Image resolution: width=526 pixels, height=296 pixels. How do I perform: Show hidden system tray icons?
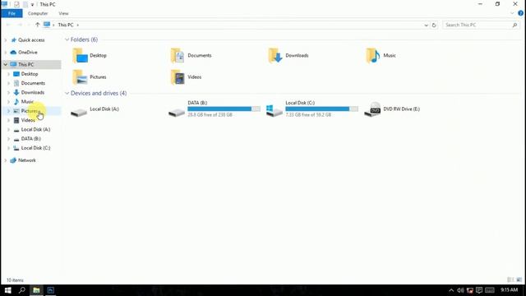pos(451,290)
